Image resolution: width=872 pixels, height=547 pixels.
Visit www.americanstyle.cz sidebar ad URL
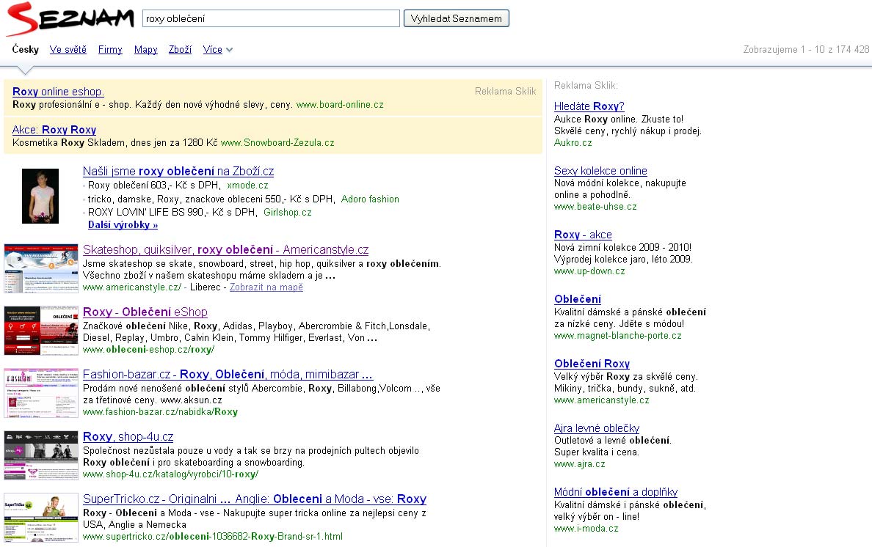click(x=602, y=400)
